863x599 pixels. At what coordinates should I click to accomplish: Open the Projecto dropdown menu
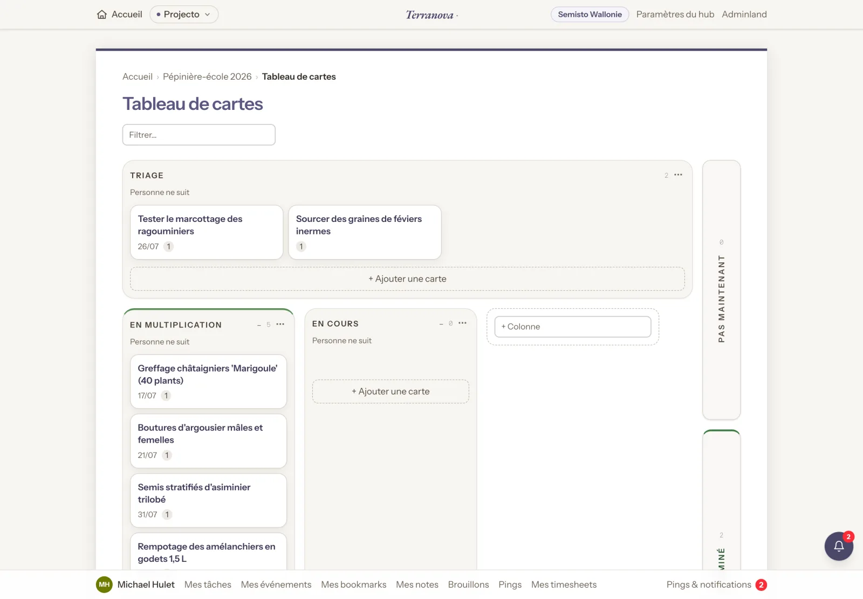(x=184, y=15)
